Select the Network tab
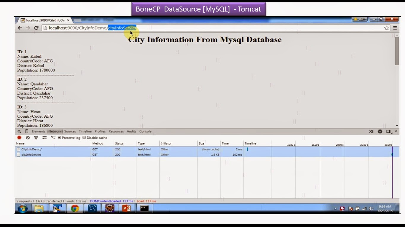Screen dimensions: 405x227 55,132
